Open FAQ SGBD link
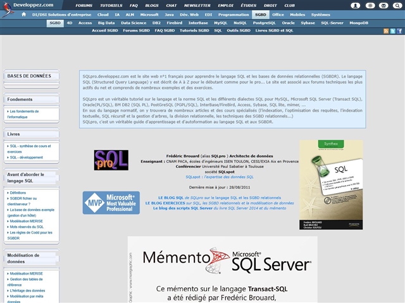This screenshot has height=303, width=405. point(165,30)
